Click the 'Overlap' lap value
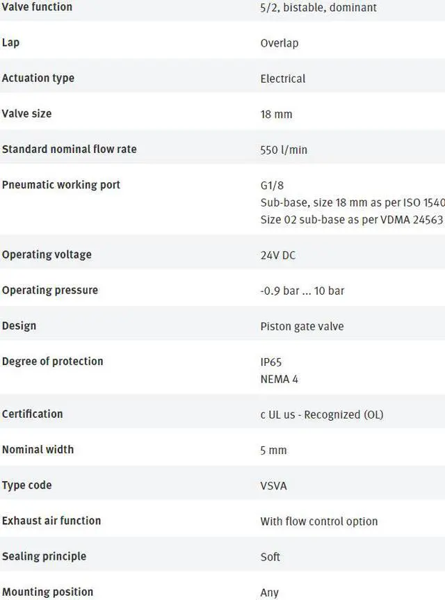This screenshot has width=445, height=600. click(x=279, y=43)
